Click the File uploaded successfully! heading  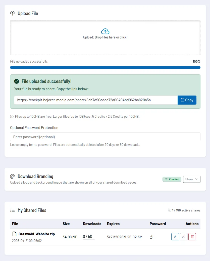point(46,81)
